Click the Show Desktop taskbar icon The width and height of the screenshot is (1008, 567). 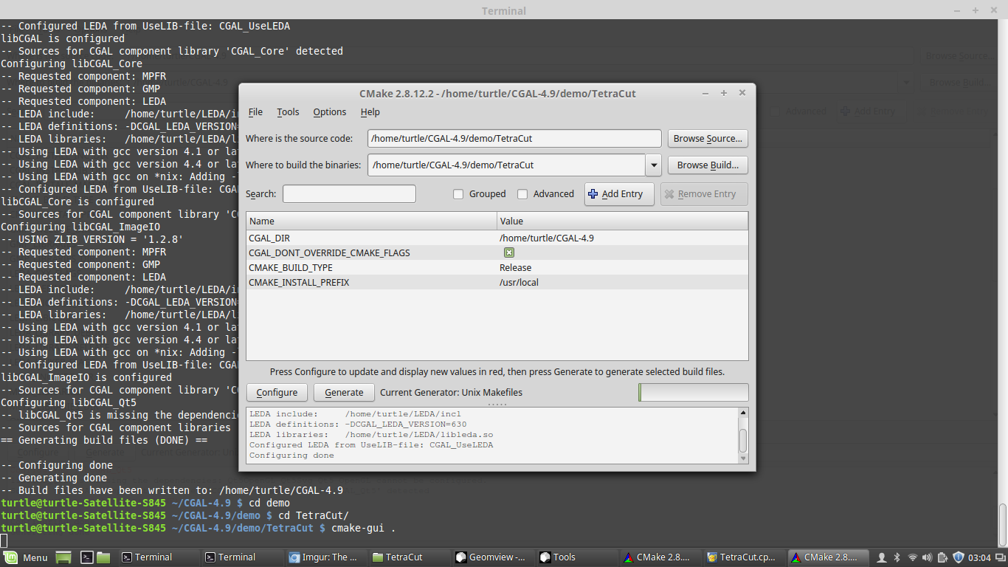tap(63, 557)
